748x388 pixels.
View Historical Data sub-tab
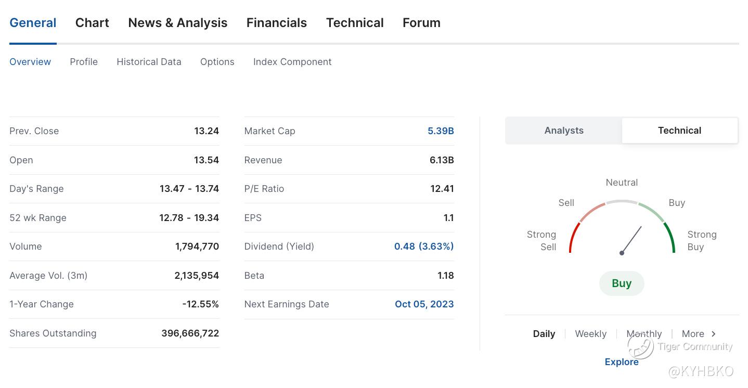[x=149, y=62]
